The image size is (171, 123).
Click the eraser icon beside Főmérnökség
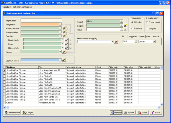coord(66,40)
